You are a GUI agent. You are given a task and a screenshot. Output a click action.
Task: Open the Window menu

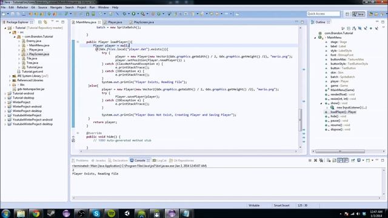pos(104,7)
